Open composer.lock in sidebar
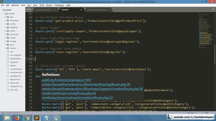Viewport: 216px width, 121px height. (x=16, y=73)
